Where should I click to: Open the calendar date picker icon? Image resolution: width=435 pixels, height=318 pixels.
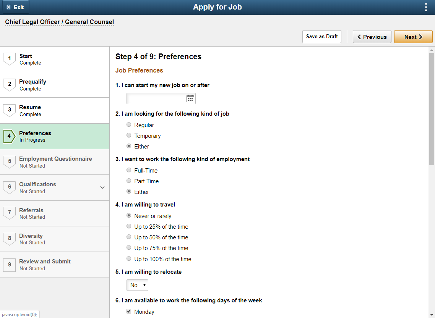pyautogui.click(x=190, y=98)
